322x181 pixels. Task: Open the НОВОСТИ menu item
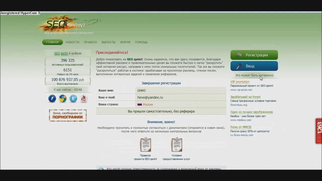tap(72, 42)
